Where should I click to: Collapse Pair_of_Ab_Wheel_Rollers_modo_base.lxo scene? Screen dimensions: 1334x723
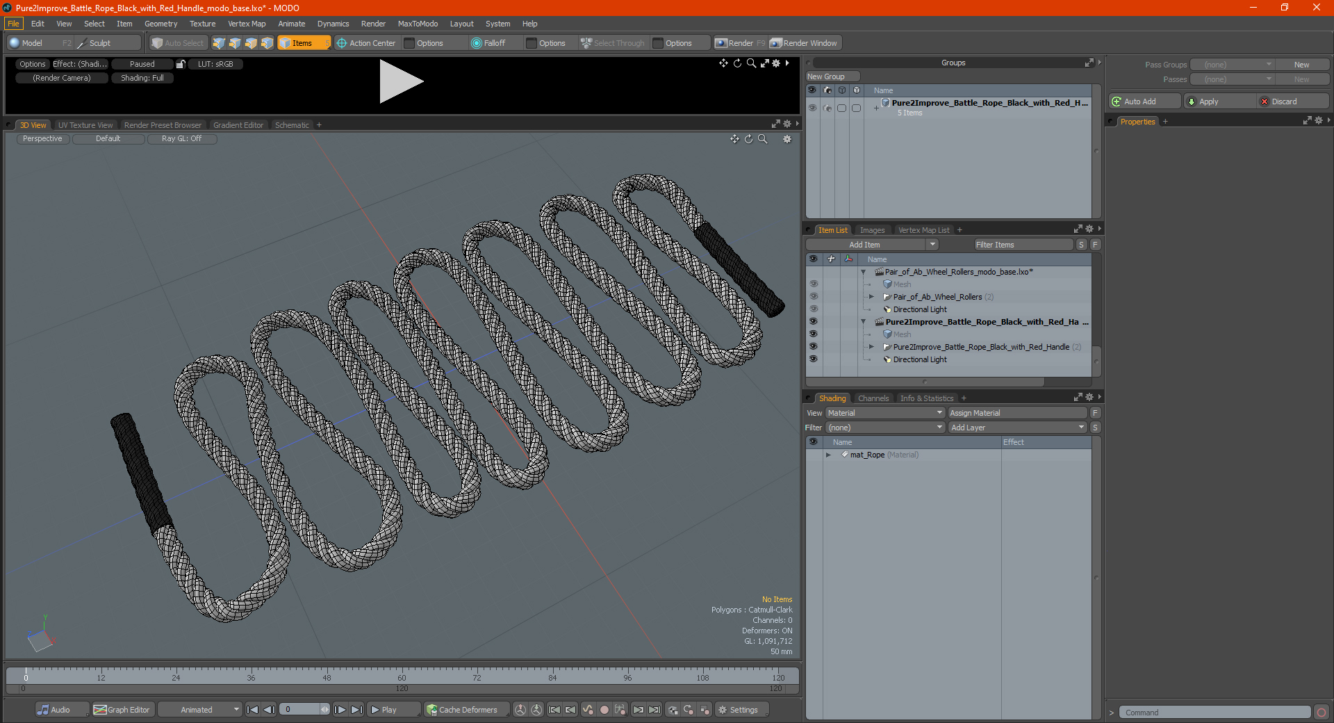[864, 272]
